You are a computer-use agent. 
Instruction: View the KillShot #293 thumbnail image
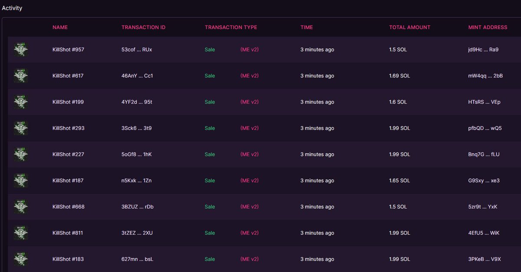point(21,128)
